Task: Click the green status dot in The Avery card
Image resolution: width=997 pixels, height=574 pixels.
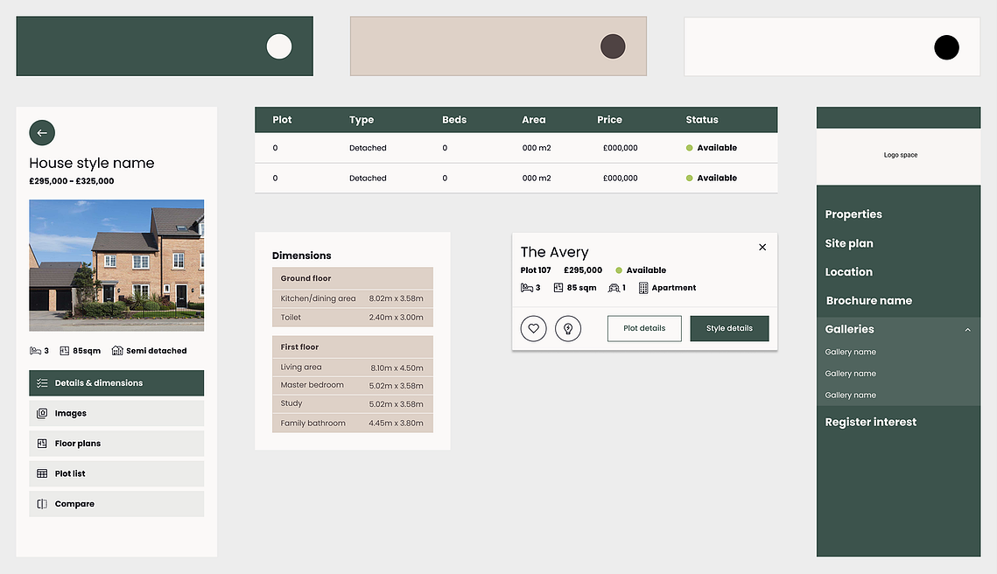Action: tap(619, 270)
